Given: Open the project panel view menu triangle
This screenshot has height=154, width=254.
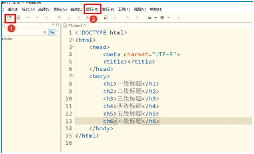Looking at the screenshot, I should 58,31.
